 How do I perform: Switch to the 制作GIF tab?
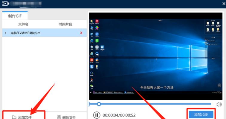click(15, 16)
